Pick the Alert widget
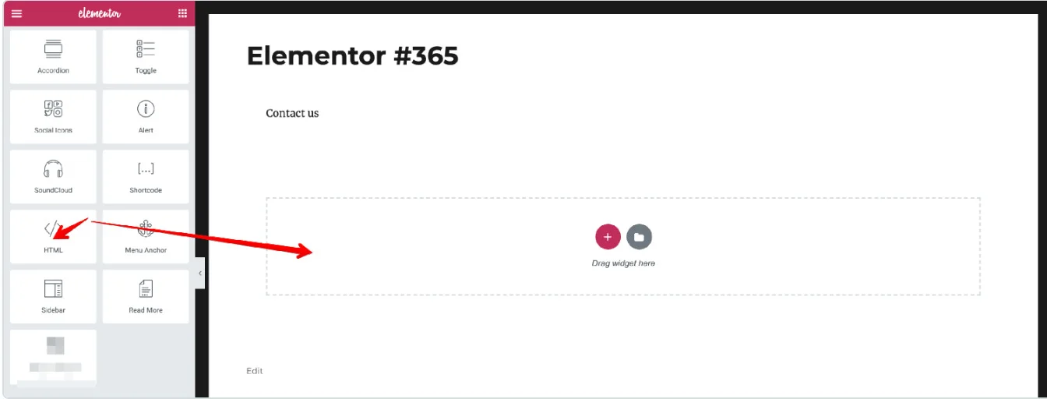1047x399 pixels. pyautogui.click(x=146, y=117)
